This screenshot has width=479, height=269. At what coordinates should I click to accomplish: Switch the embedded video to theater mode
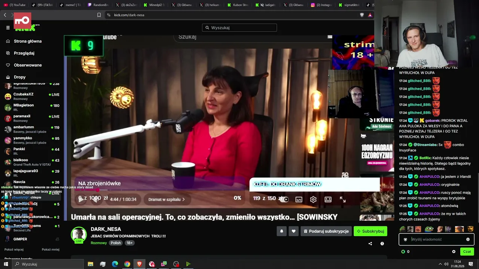point(328,200)
